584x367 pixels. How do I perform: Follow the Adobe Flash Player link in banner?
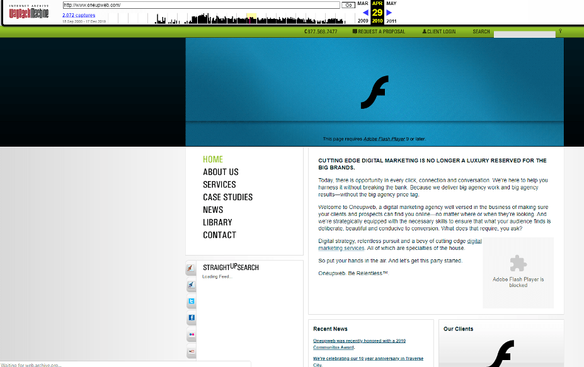pos(384,139)
